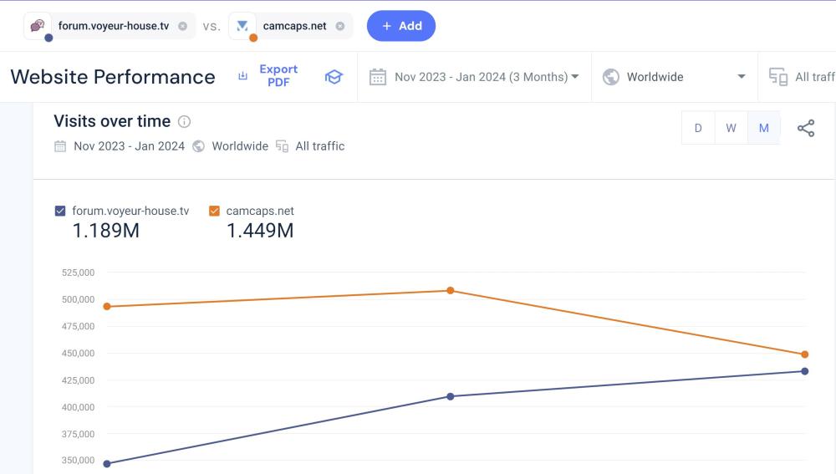The height and width of the screenshot is (474, 836).
Task: Remove forum.voyeur-house.tv from comparison
Action: 182,26
